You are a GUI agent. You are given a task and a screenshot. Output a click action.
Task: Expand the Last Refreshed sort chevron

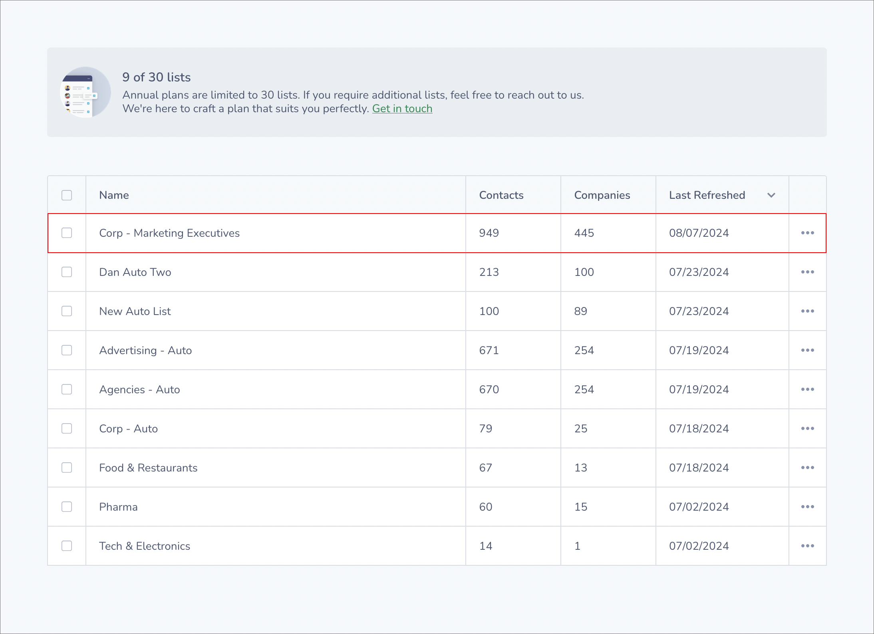tap(771, 195)
